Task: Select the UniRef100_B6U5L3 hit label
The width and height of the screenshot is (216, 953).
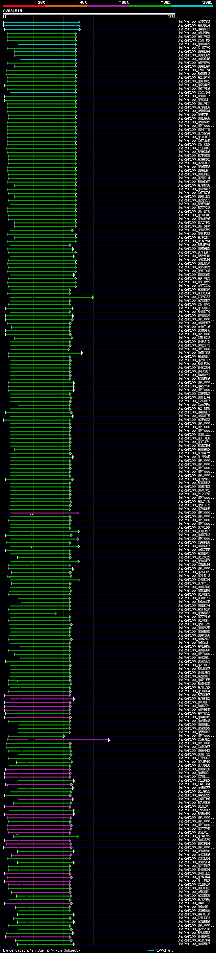Action: coord(194,74)
